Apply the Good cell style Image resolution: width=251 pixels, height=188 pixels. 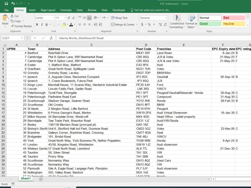[x=210, y=24]
